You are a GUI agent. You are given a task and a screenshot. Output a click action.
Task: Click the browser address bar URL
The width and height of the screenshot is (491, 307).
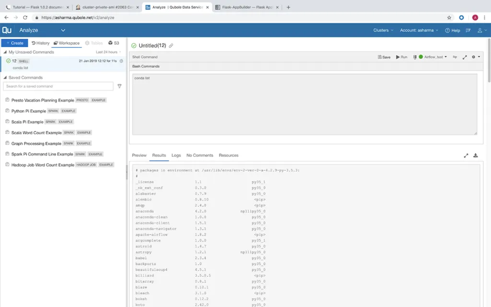click(78, 18)
